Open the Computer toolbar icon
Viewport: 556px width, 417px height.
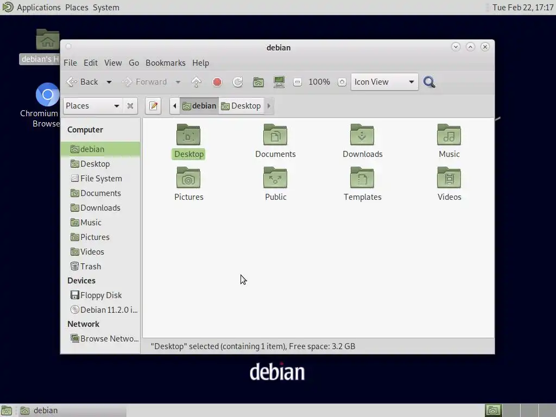tap(279, 82)
